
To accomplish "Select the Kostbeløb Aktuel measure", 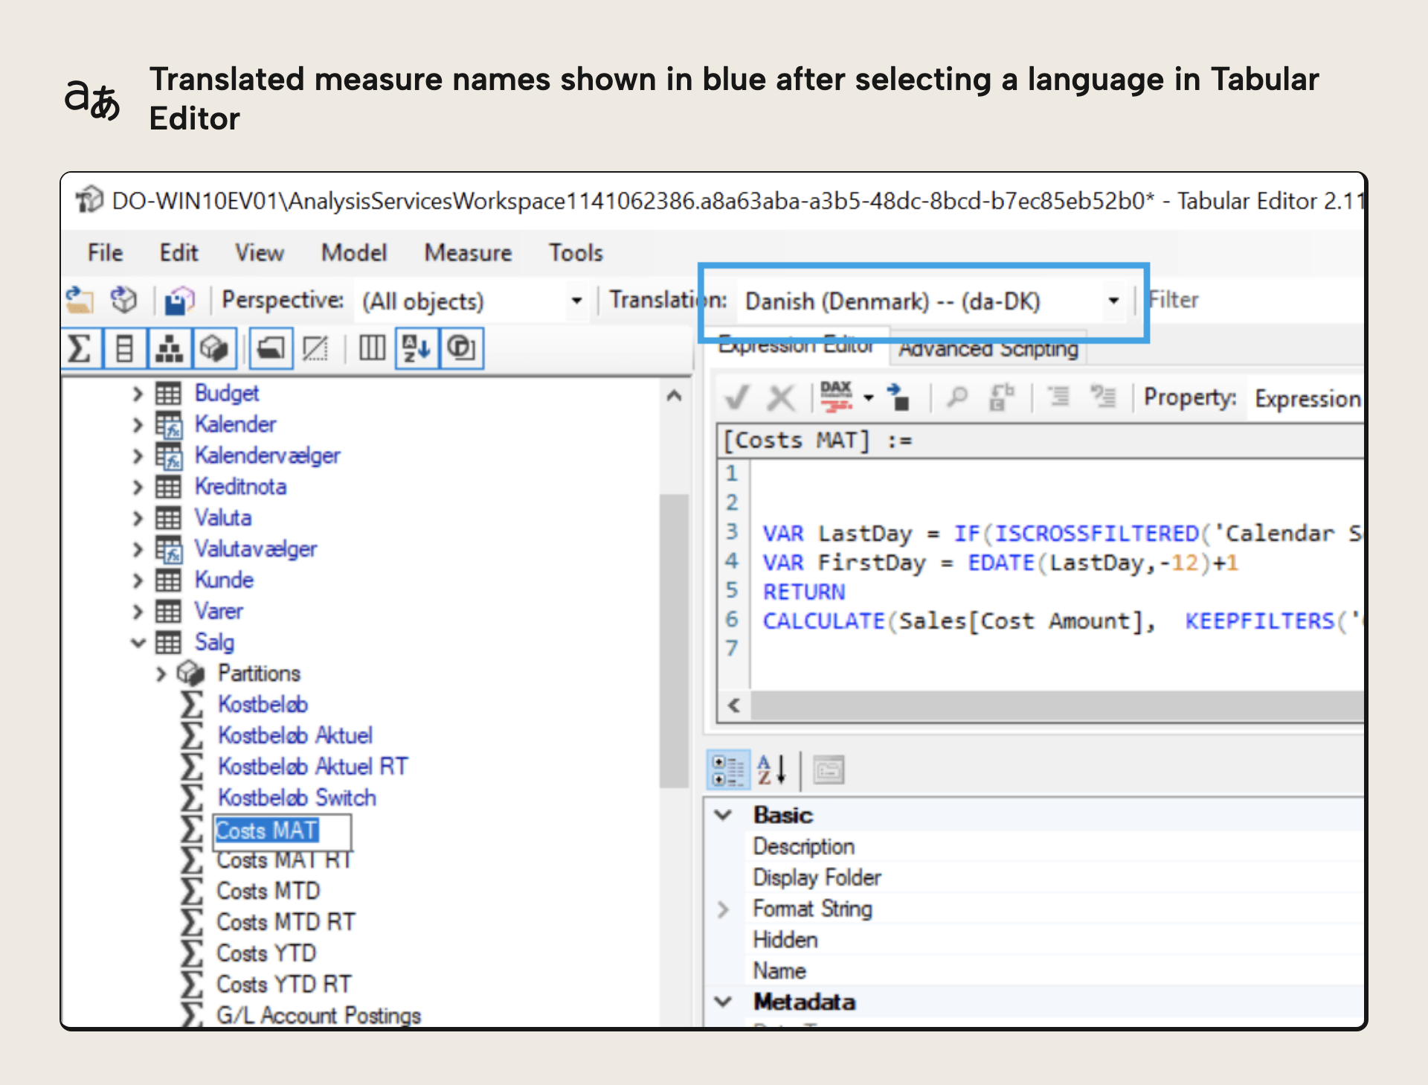I will pyautogui.click(x=295, y=735).
